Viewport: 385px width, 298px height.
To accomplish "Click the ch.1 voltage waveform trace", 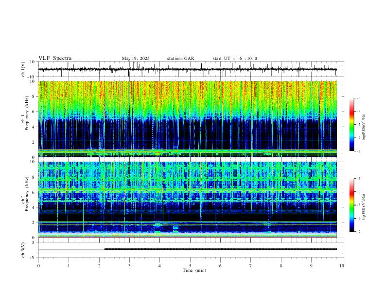I will pyautogui.click(x=187, y=69).
